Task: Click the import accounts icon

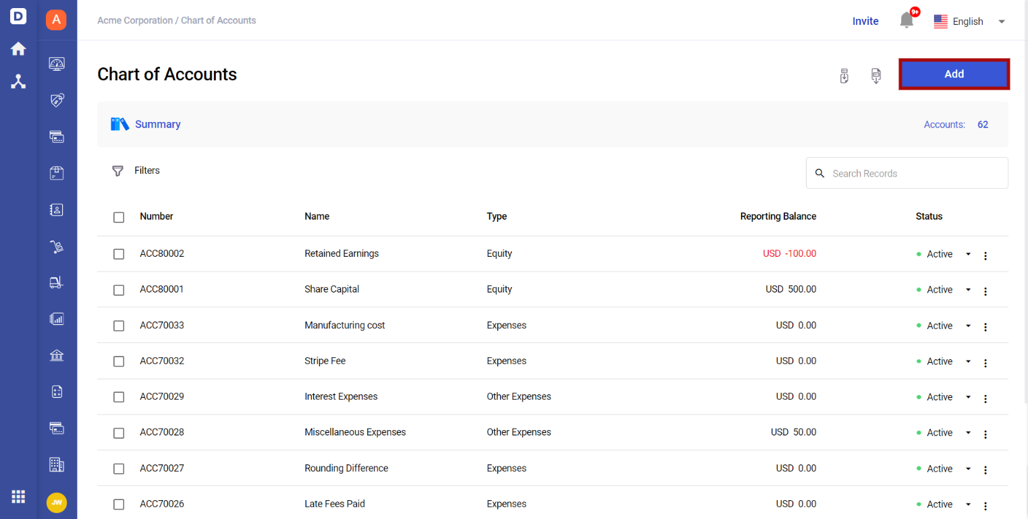Action: (x=844, y=75)
